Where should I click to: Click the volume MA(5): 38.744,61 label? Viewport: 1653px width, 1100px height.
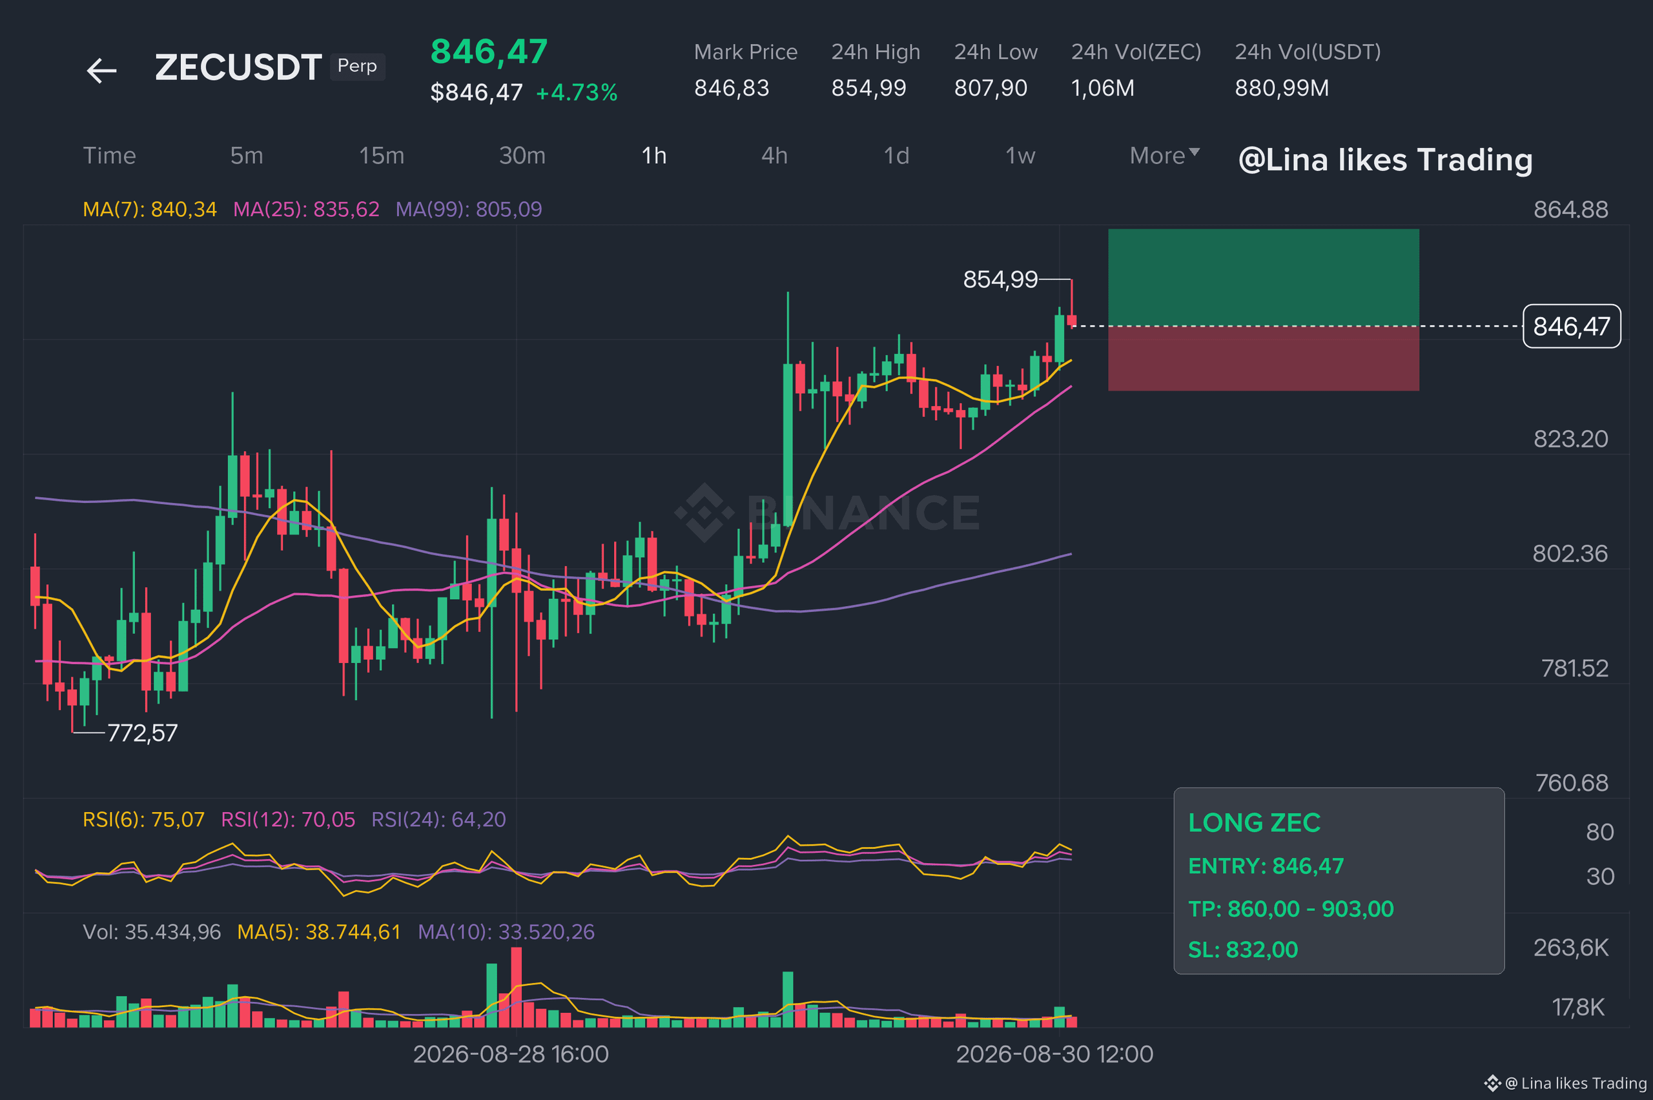click(x=318, y=932)
